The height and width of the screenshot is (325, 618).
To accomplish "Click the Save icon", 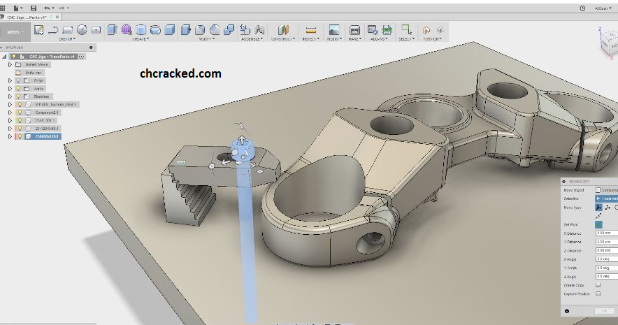I will pos(34,8).
